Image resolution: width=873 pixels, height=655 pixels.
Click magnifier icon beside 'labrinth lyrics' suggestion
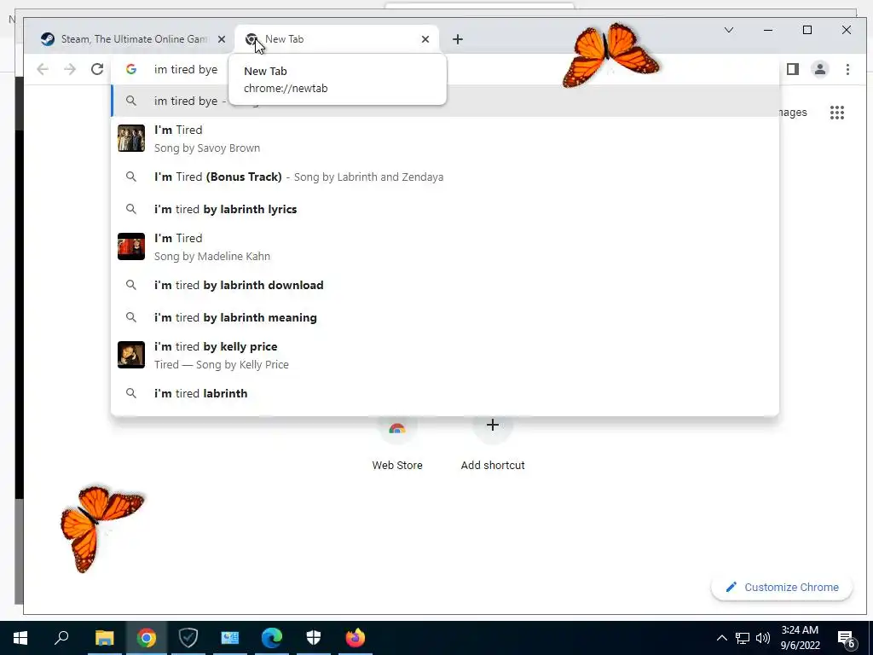coord(130,209)
